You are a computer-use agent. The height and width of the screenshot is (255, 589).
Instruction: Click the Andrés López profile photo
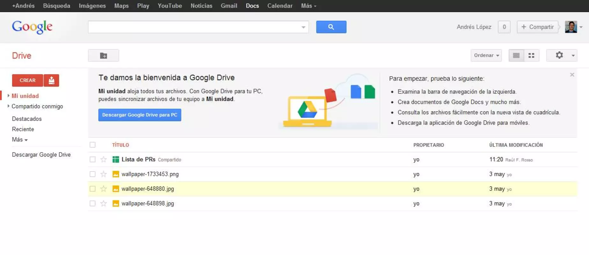[x=571, y=27]
